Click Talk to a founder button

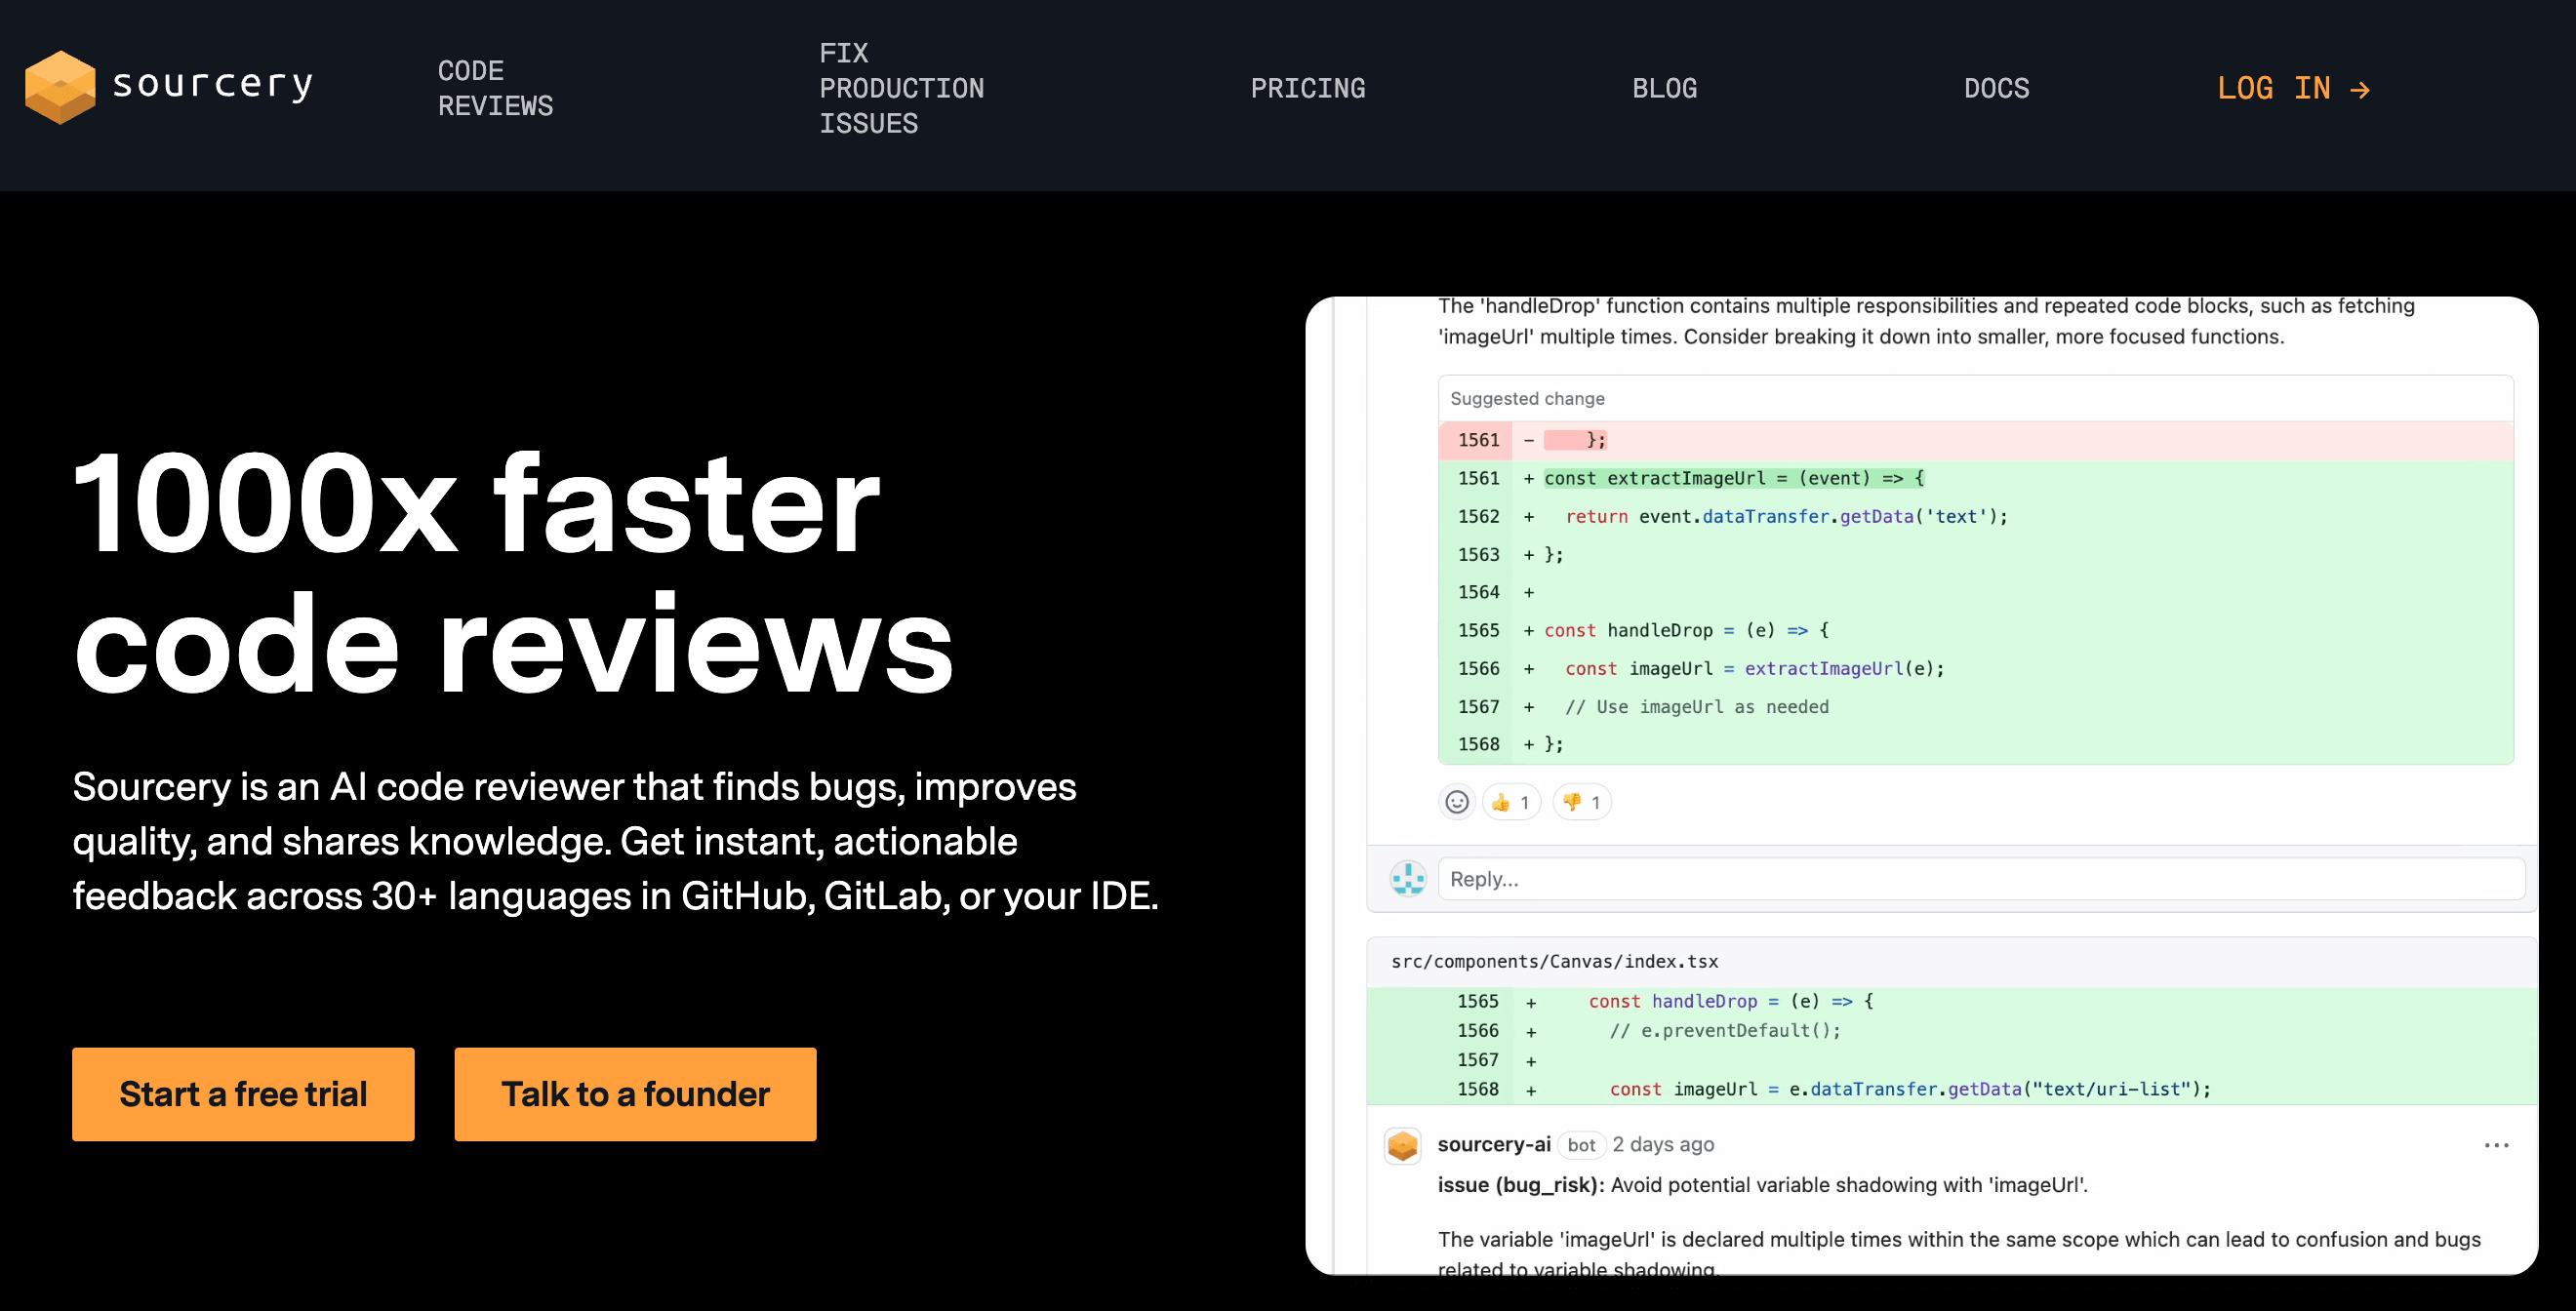point(635,1094)
